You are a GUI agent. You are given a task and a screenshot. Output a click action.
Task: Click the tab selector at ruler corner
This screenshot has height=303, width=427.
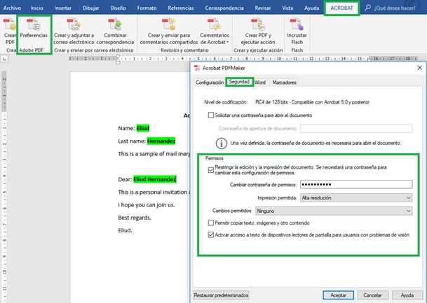[x=5, y=59]
